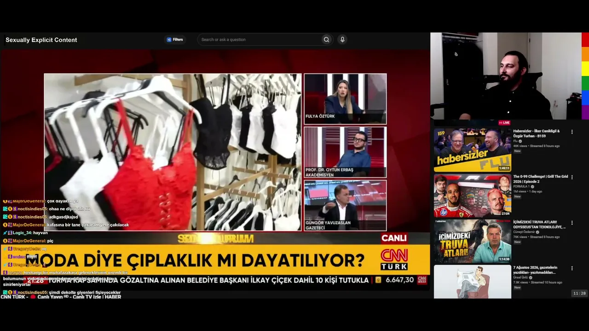Click '7.9K views • Streamed 10 hours ago'
Viewport: 589px width, 331px height.
click(x=537, y=283)
